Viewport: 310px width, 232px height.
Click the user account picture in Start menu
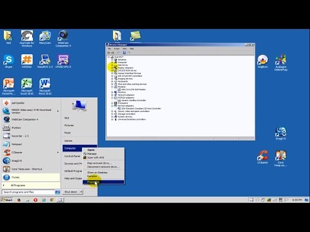[x=79, y=106]
